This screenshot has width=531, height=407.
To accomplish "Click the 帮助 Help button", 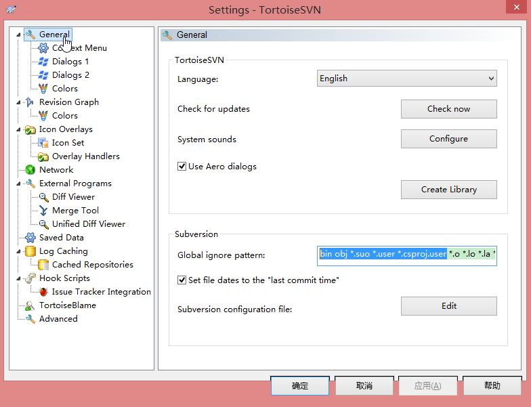I will (492, 386).
